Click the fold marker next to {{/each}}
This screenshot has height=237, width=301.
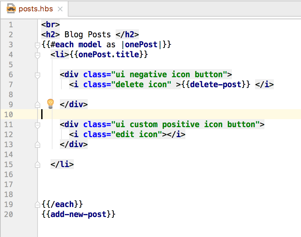(37, 204)
